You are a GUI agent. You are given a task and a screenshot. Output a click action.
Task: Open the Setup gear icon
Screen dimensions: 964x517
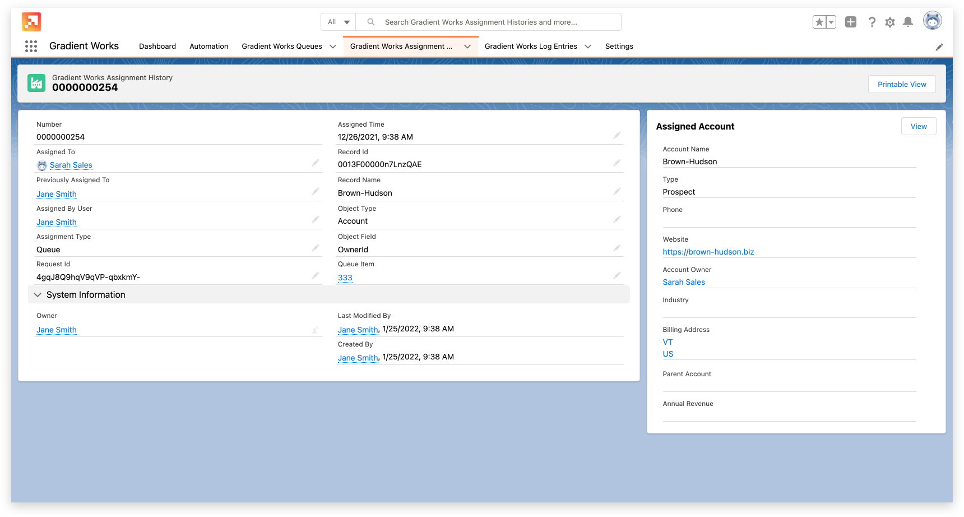[890, 22]
